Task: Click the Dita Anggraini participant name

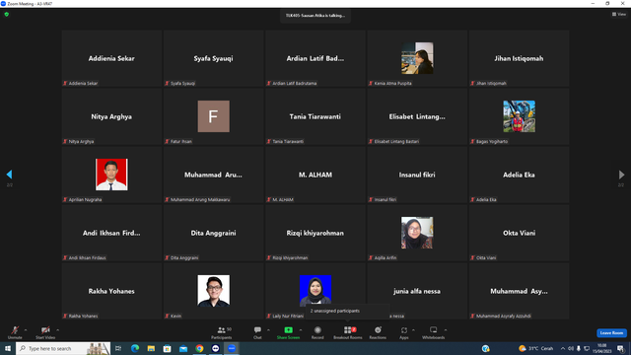Action: coord(213,233)
